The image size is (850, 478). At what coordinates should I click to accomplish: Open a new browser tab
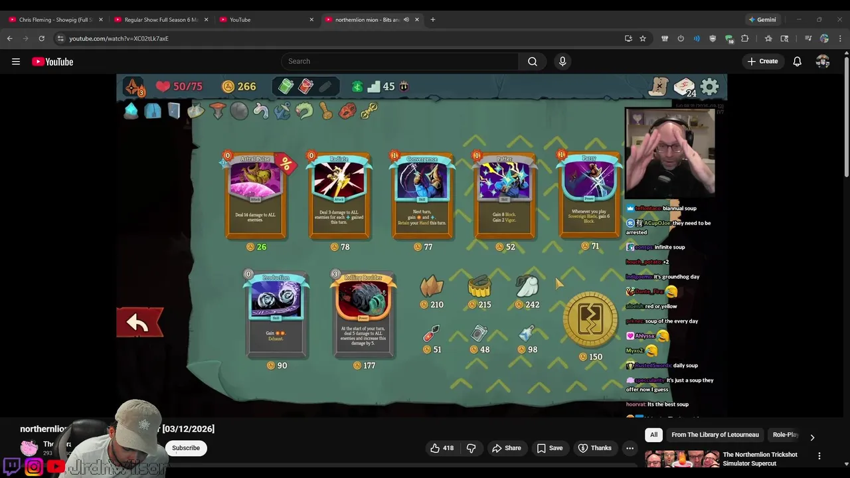tap(433, 20)
